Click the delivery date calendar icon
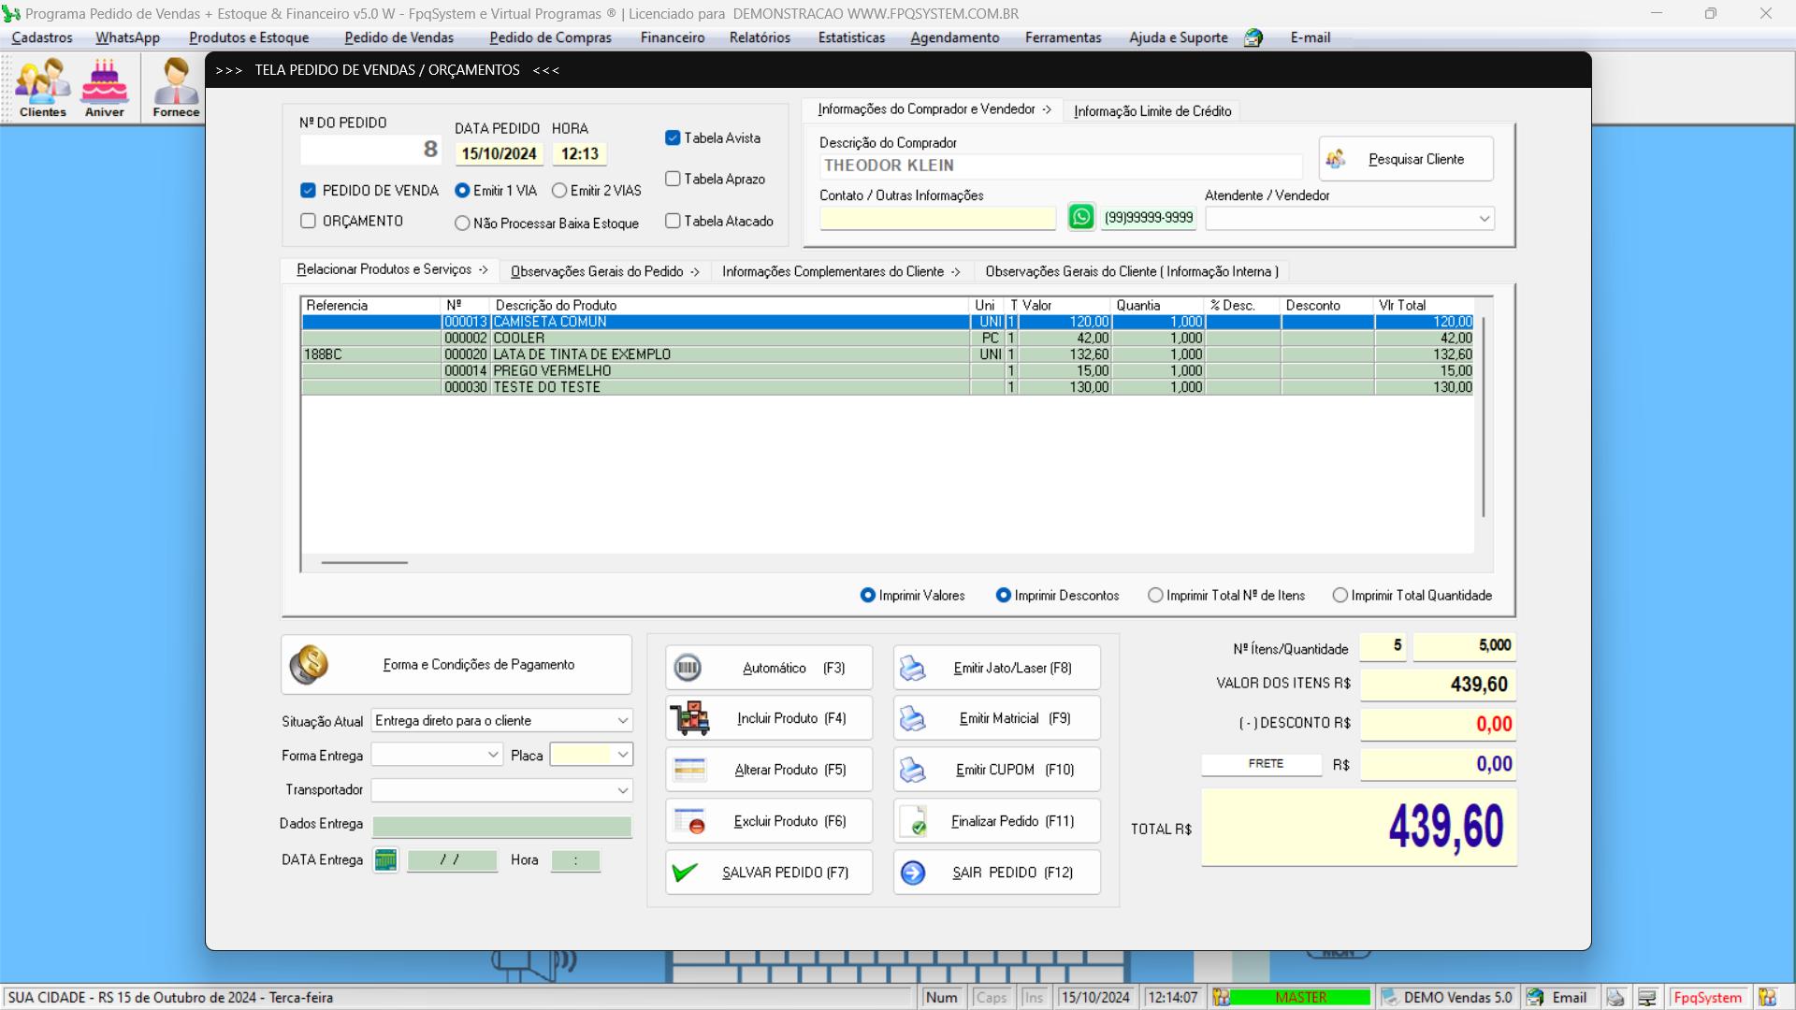 [x=385, y=860]
